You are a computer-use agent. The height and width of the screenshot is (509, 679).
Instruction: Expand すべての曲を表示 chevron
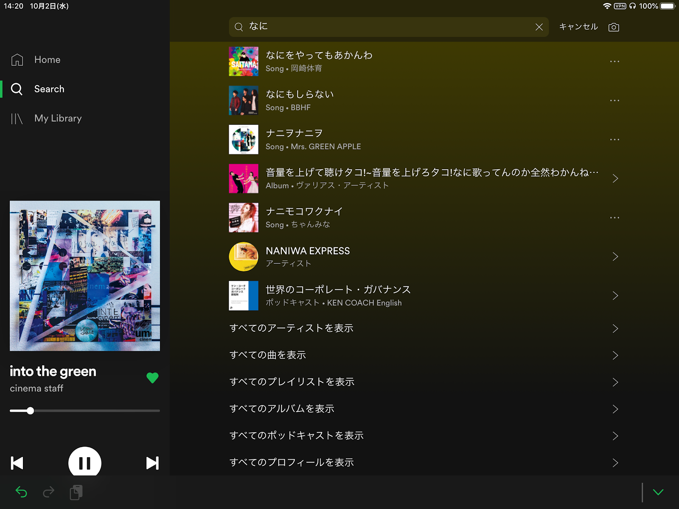(x=615, y=355)
